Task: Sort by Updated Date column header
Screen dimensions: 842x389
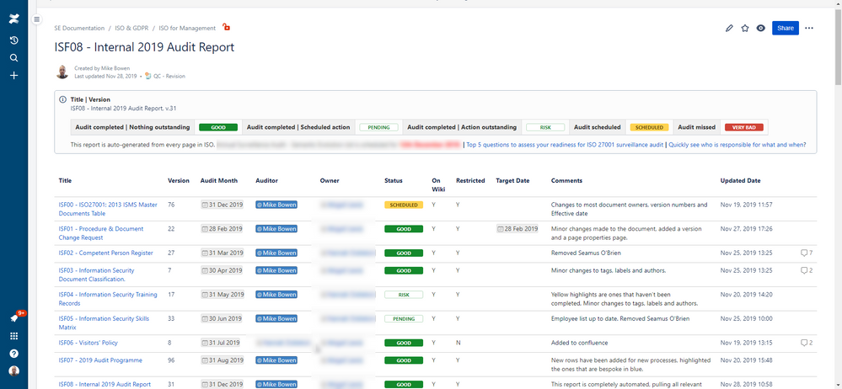Action: [x=740, y=181]
